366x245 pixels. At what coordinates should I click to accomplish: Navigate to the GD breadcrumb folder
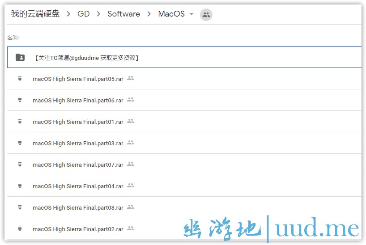coord(83,14)
